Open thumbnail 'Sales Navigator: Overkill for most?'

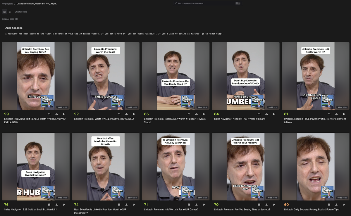click(x=36, y=167)
